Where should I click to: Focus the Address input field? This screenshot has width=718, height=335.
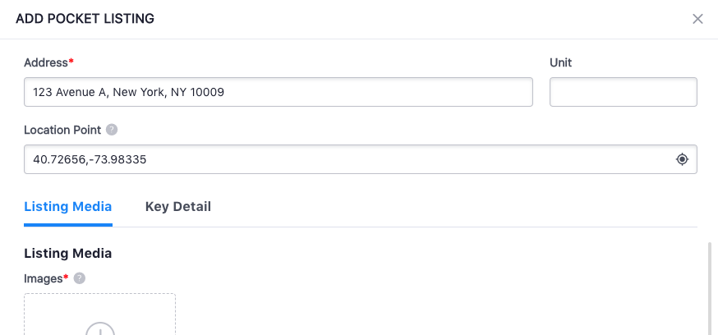tap(278, 92)
